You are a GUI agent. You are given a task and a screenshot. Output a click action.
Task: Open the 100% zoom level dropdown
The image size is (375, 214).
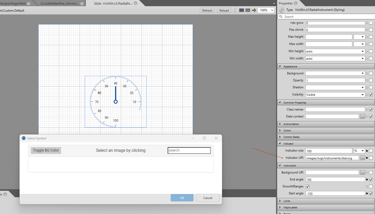pyautogui.click(x=271, y=10)
